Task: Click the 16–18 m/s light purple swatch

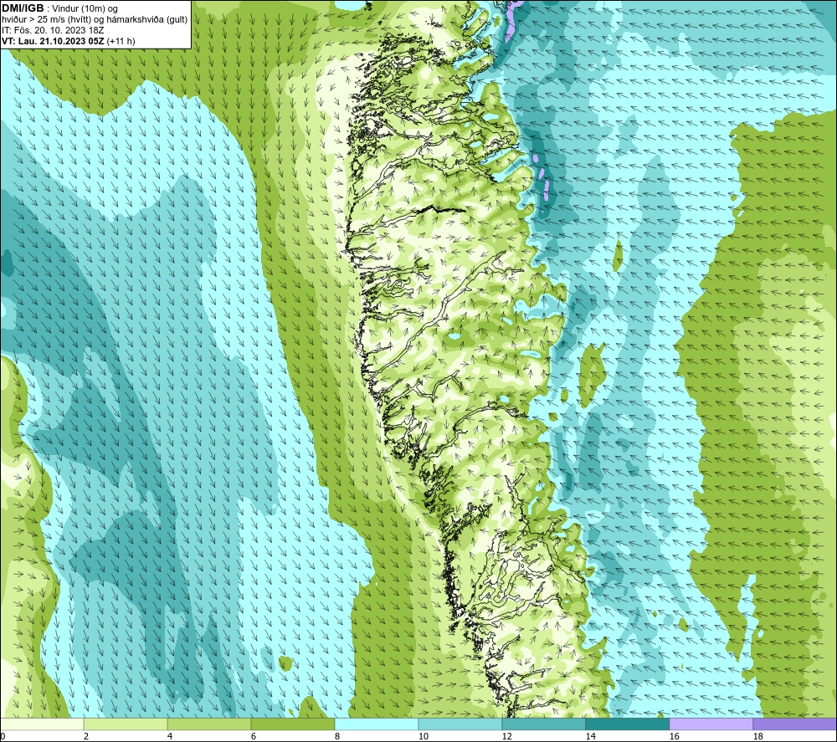Action: pyautogui.click(x=711, y=724)
